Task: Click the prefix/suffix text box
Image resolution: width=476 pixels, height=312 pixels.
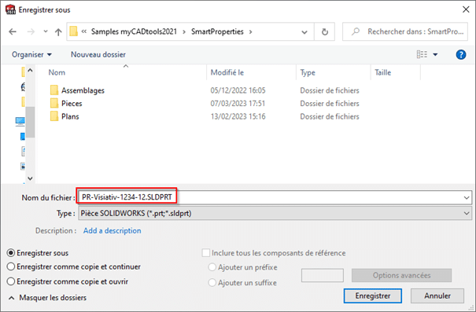Action: (323, 275)
